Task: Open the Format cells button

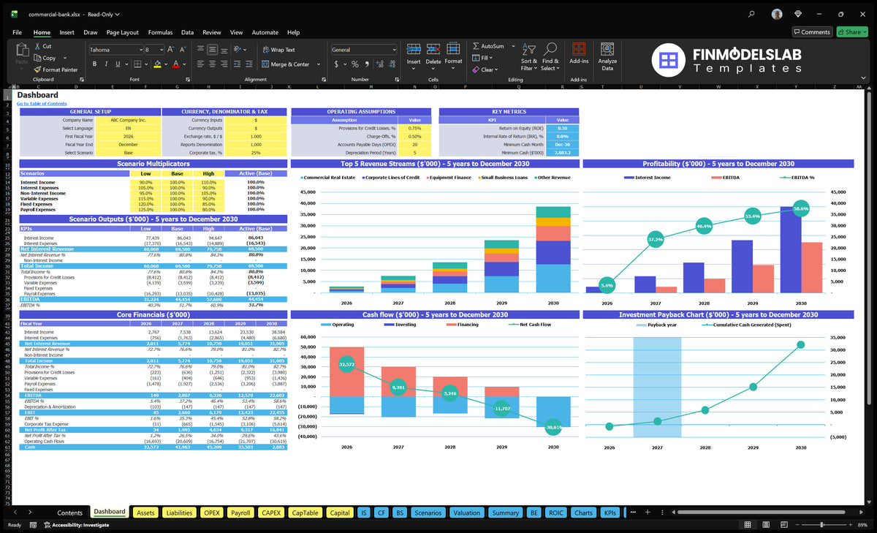Action: (x=453, y=54)
